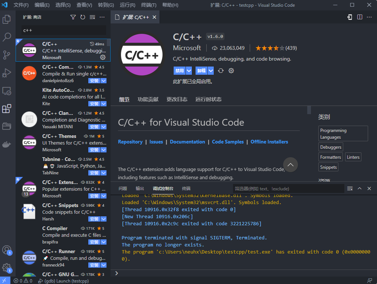The width and height of the screenshot is (377, 284).
Task: Click the extension details scrollbar thumb
Action: [x=309, y=110]
